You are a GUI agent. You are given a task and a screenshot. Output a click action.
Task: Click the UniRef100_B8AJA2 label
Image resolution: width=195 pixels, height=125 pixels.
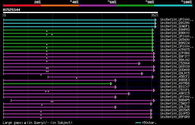pyautogui.click(x=175, y=60)
